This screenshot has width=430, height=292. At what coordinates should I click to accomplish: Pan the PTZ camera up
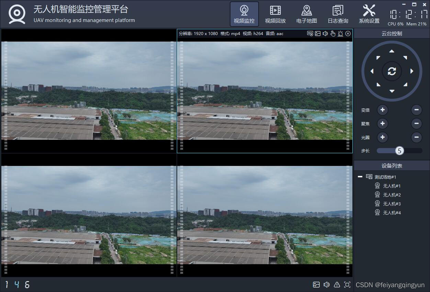(392, 51)
